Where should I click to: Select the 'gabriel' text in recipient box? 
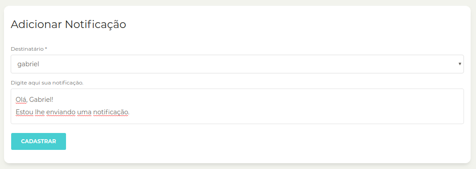[x=29, y=64]
